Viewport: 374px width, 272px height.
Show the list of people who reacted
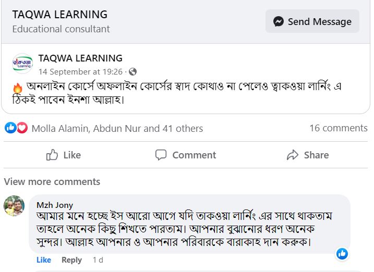pos(117,128)
